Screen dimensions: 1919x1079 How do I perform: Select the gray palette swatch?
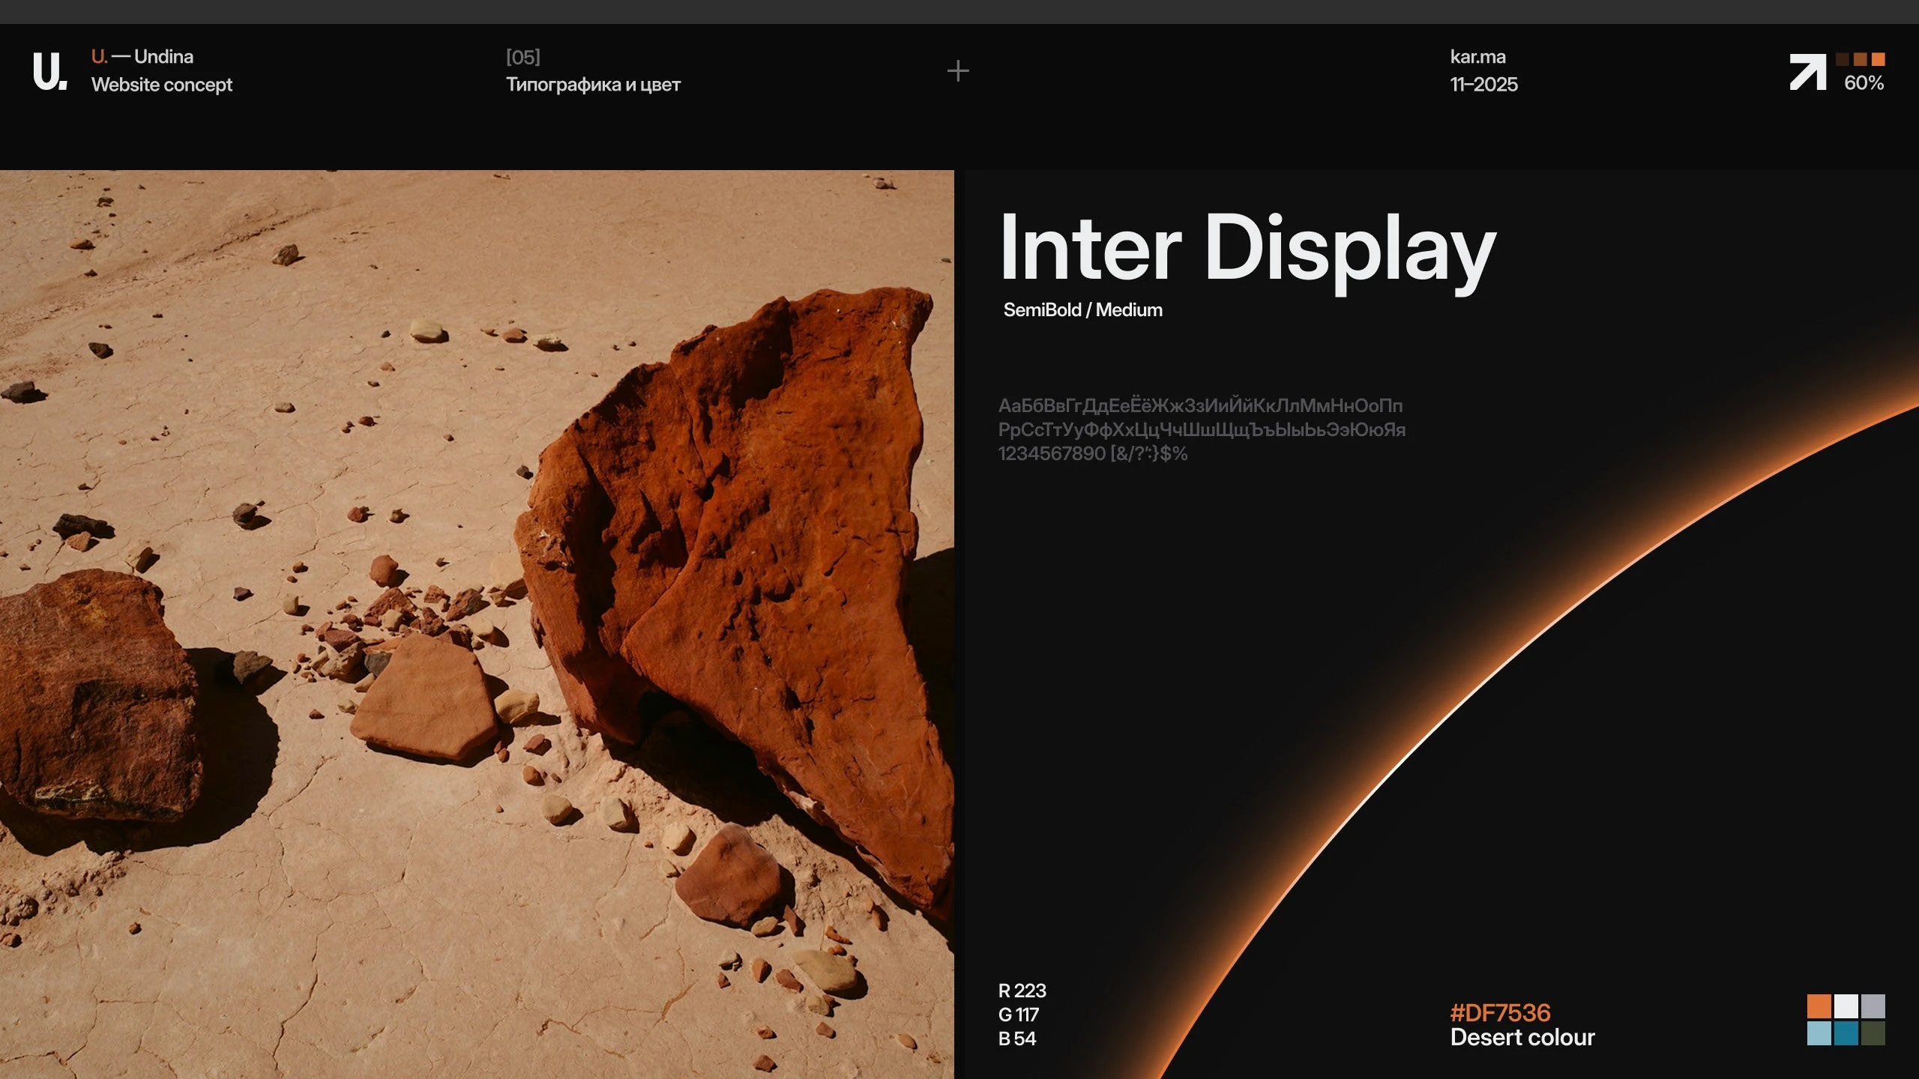click(1873, 1006)
